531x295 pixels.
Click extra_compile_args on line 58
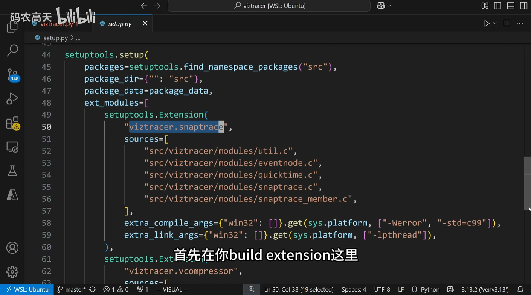coord(169,223)
